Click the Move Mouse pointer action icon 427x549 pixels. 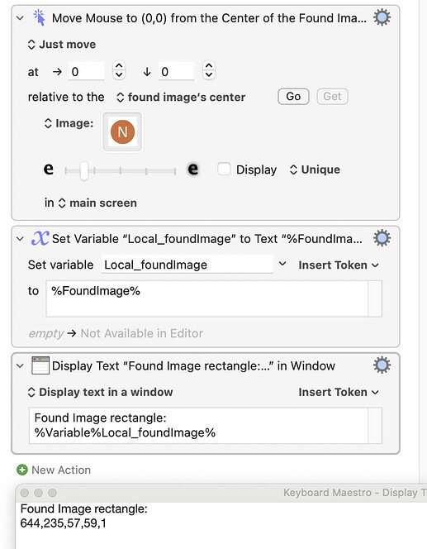[x=39, y=18]
